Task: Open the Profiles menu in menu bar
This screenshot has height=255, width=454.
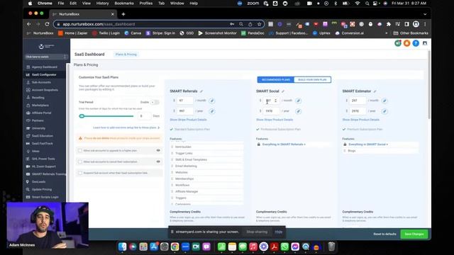Action: 146,4
